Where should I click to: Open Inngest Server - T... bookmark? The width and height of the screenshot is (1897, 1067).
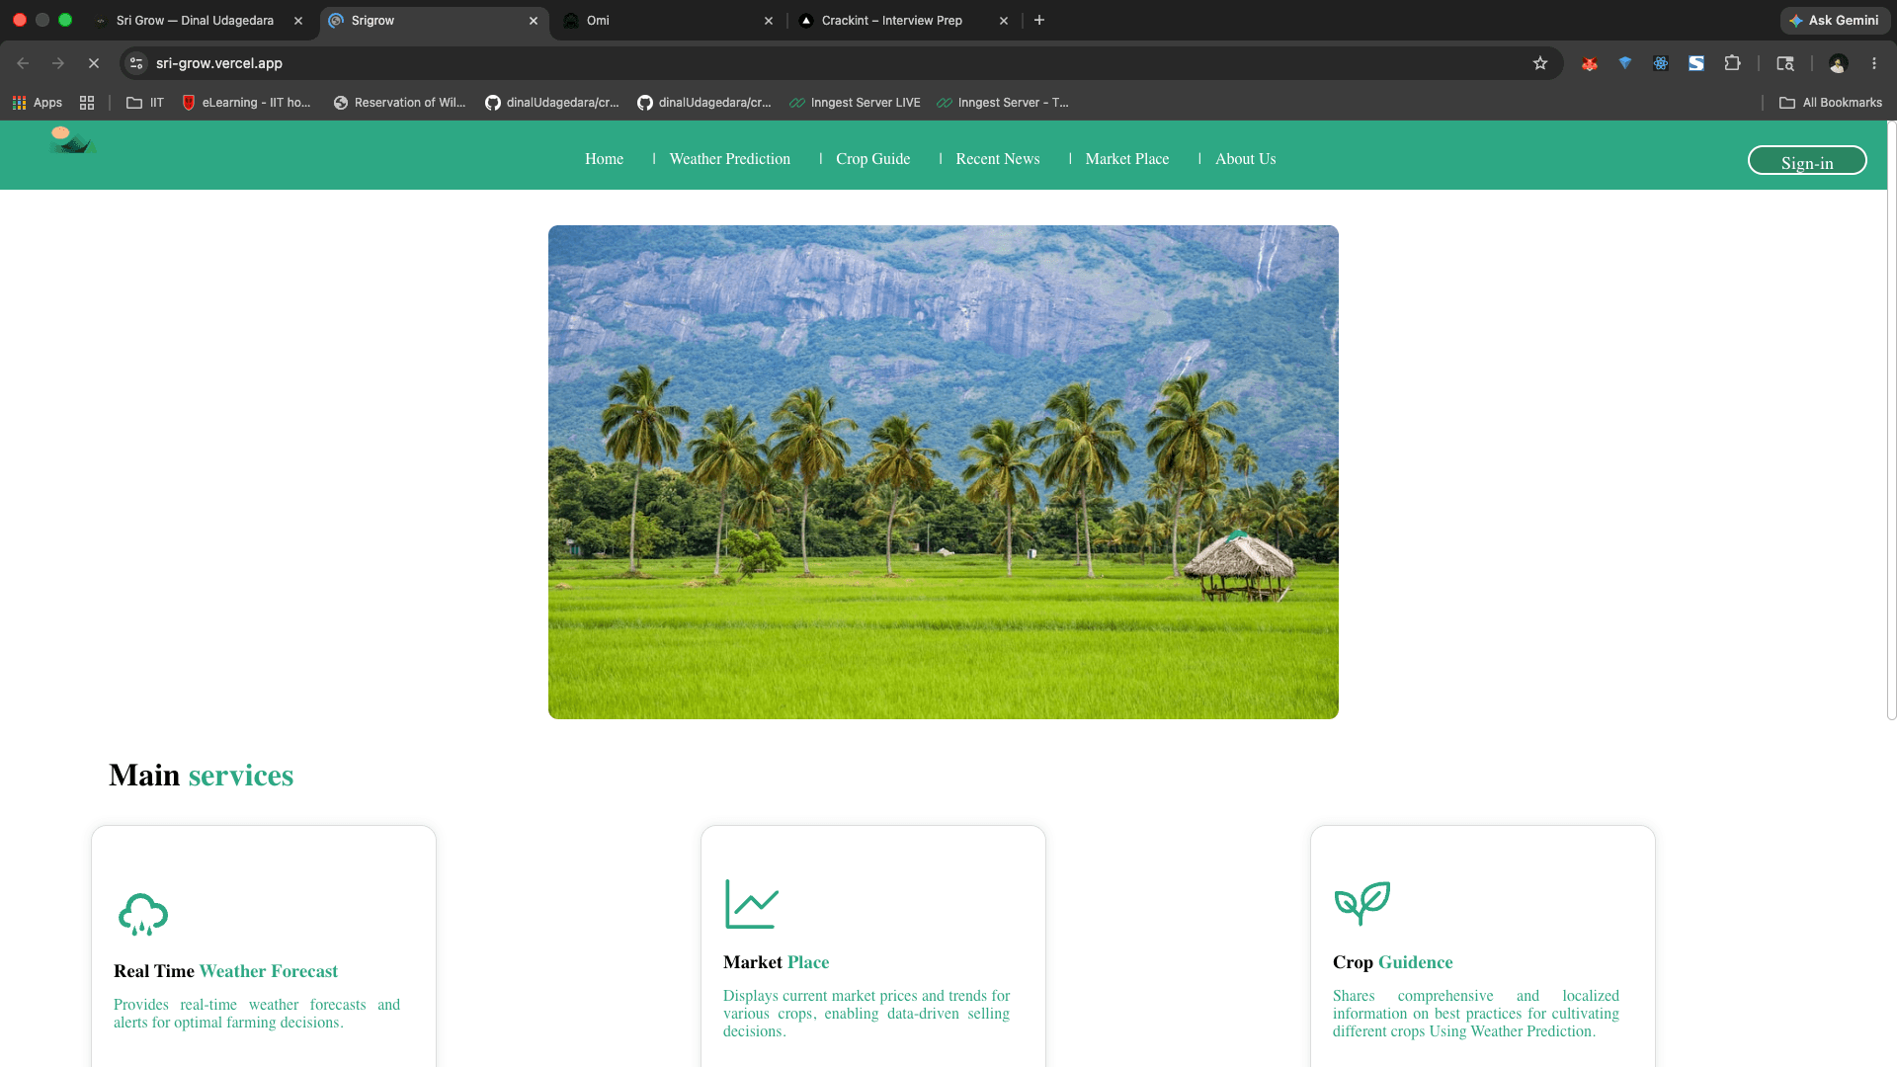pos(1002,103)
